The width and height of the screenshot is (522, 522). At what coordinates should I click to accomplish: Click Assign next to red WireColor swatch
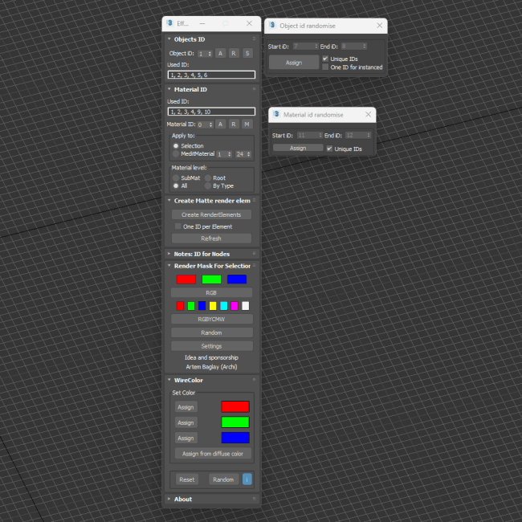[186, 407]
